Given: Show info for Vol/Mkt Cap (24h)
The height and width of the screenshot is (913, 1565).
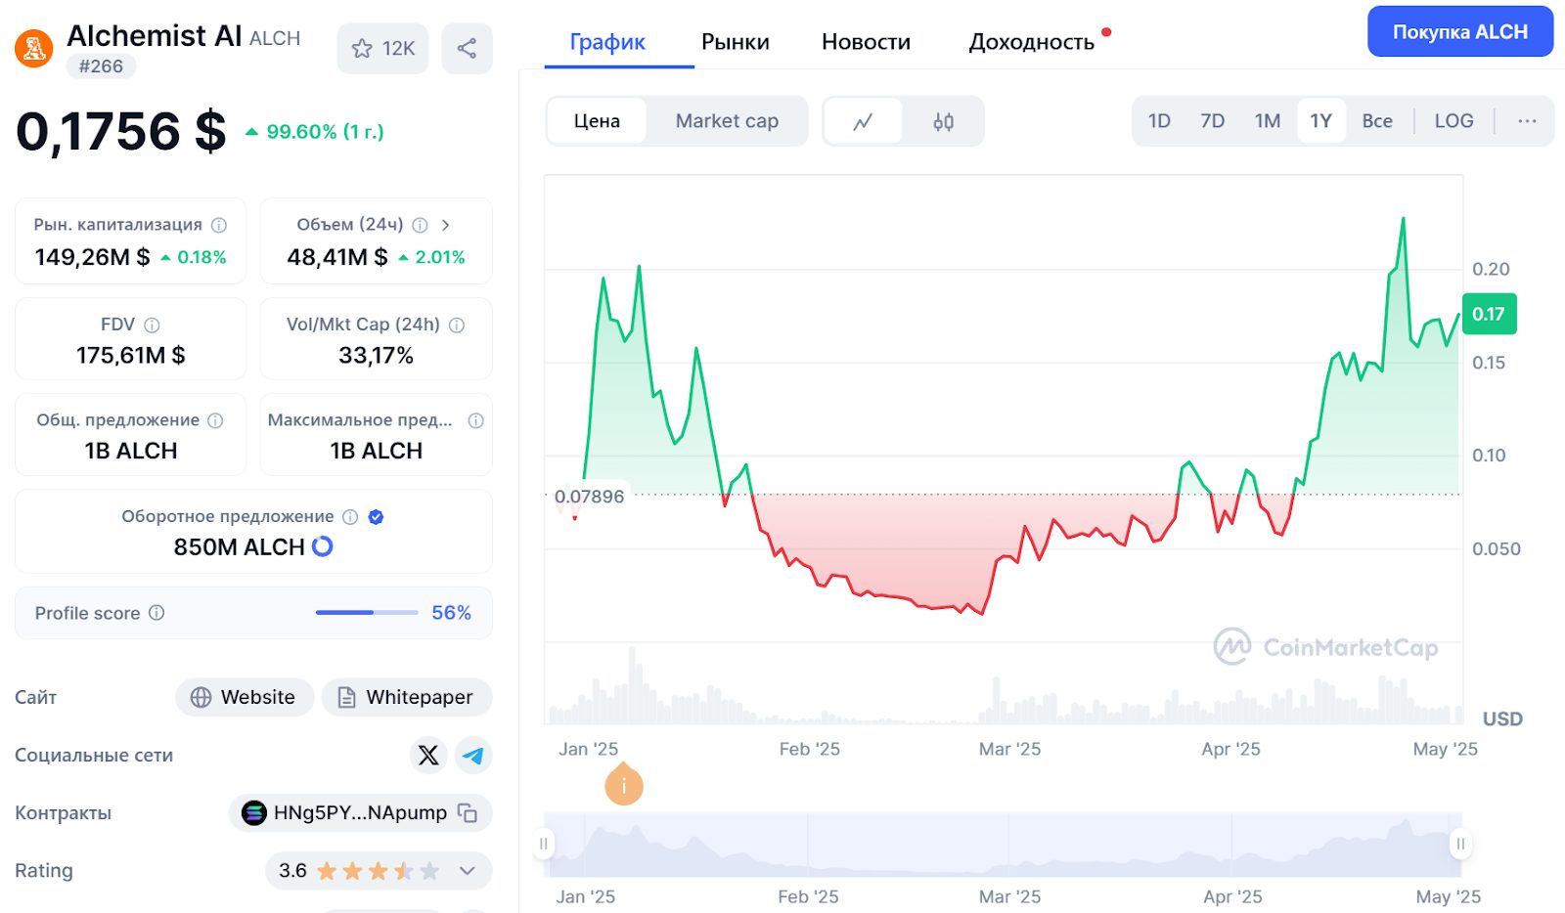Looking at the screenshot, I should pyautogui.click(x=457, y=325).
